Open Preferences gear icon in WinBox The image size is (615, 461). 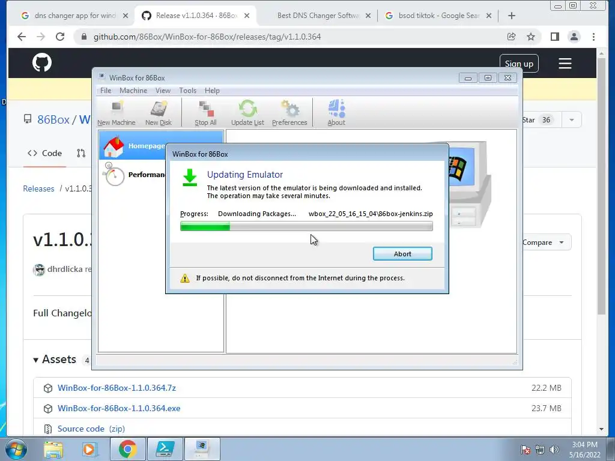click(x=289, y=112)
